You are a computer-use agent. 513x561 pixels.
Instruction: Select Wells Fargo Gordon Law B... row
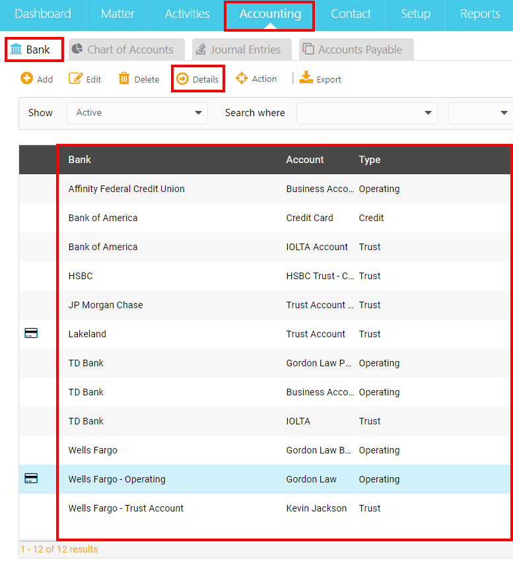click(x=265, y=450)
